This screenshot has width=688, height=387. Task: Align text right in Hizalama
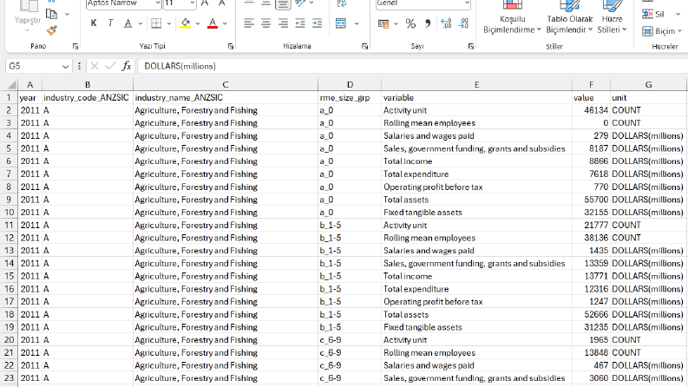click(x=283, y=23)
